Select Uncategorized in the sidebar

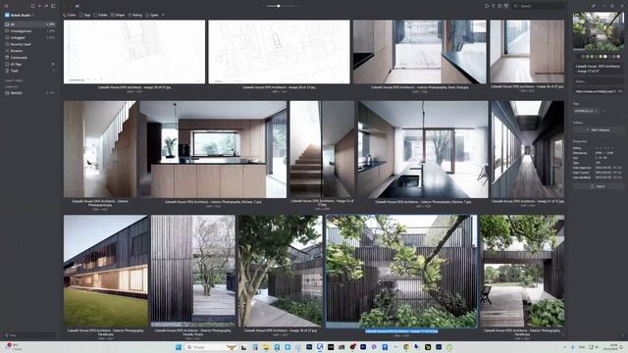pyautogui.click(x=29, y=30)
